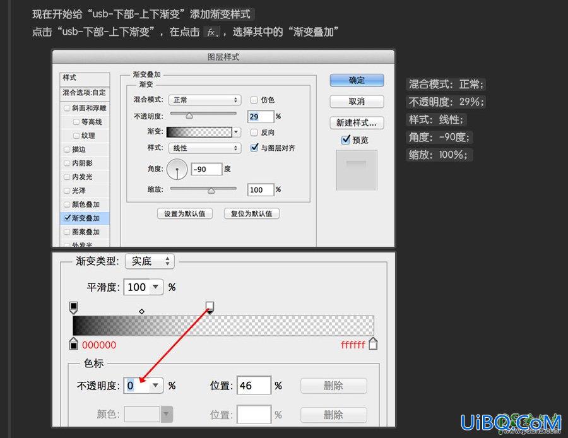Click 位置 field showing 46
The width and height of the screenshot is (568, 438).
click(254, 385)
